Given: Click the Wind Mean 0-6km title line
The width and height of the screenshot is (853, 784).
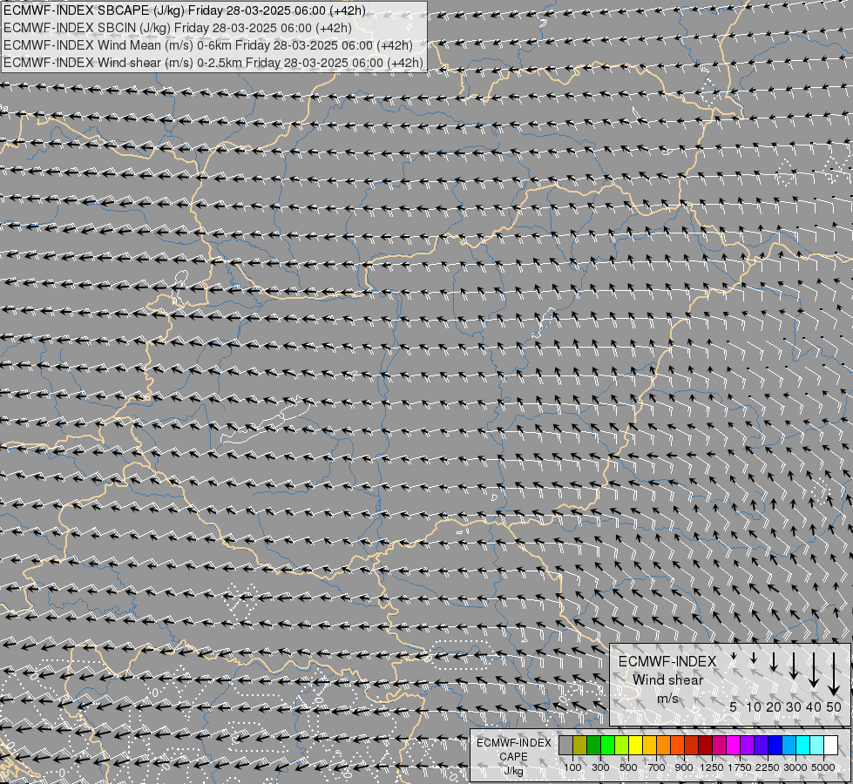Looking at the screenshot, I should 208,45.
